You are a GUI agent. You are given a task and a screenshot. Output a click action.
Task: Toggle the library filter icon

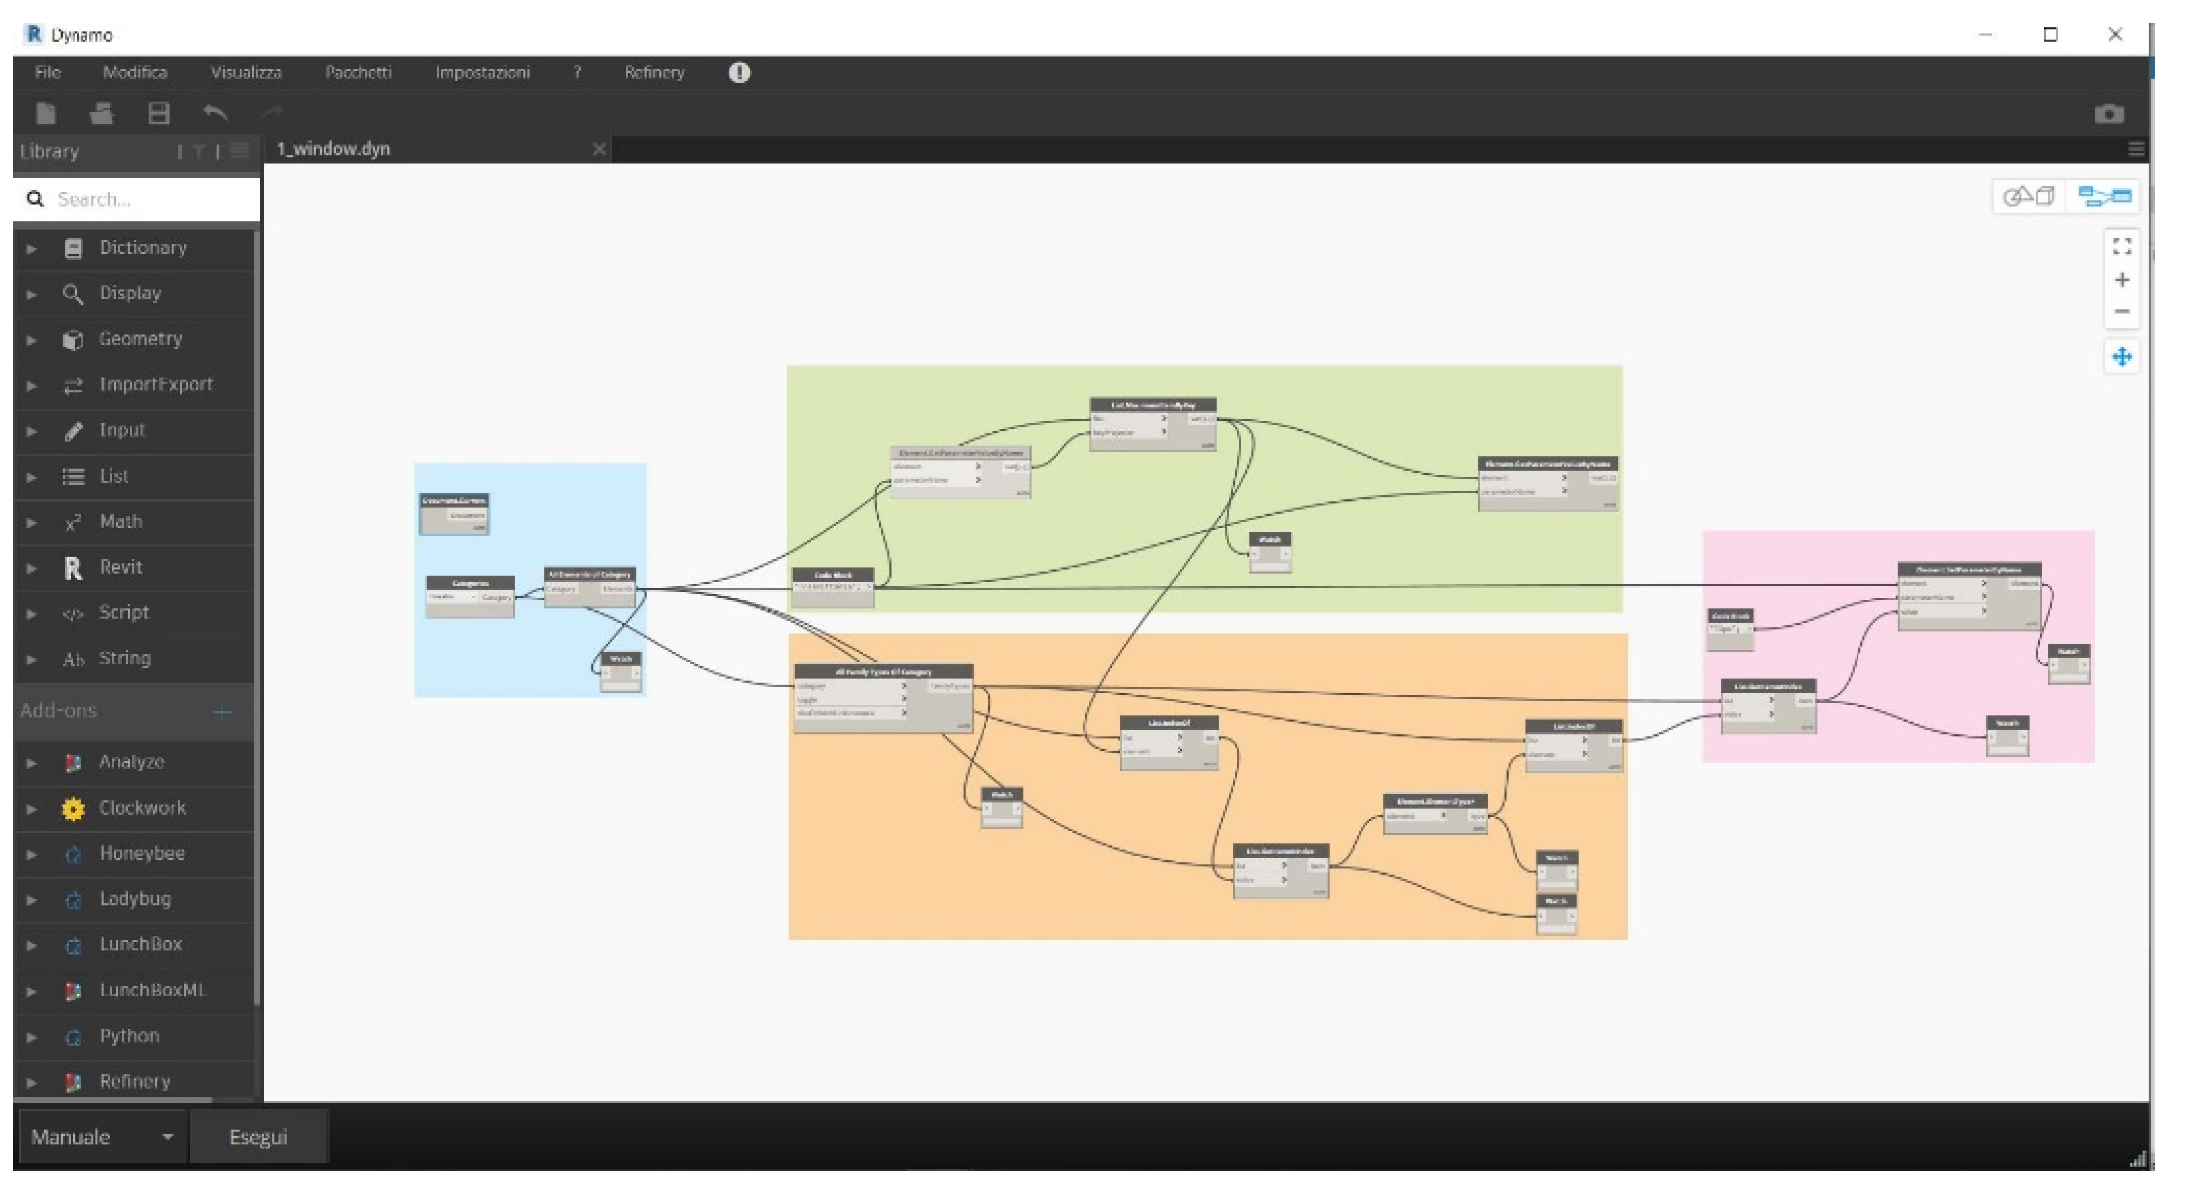(198, 152)
